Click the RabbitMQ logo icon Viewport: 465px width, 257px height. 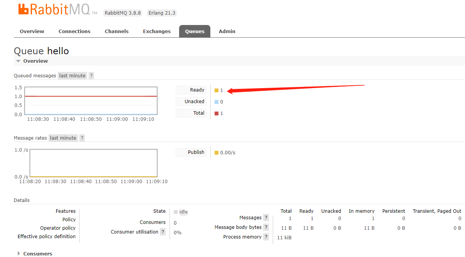point(24,9)
